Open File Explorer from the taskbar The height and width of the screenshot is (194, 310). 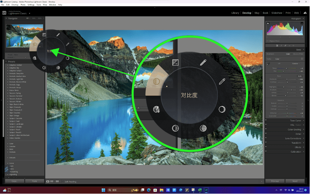[162, 190]
